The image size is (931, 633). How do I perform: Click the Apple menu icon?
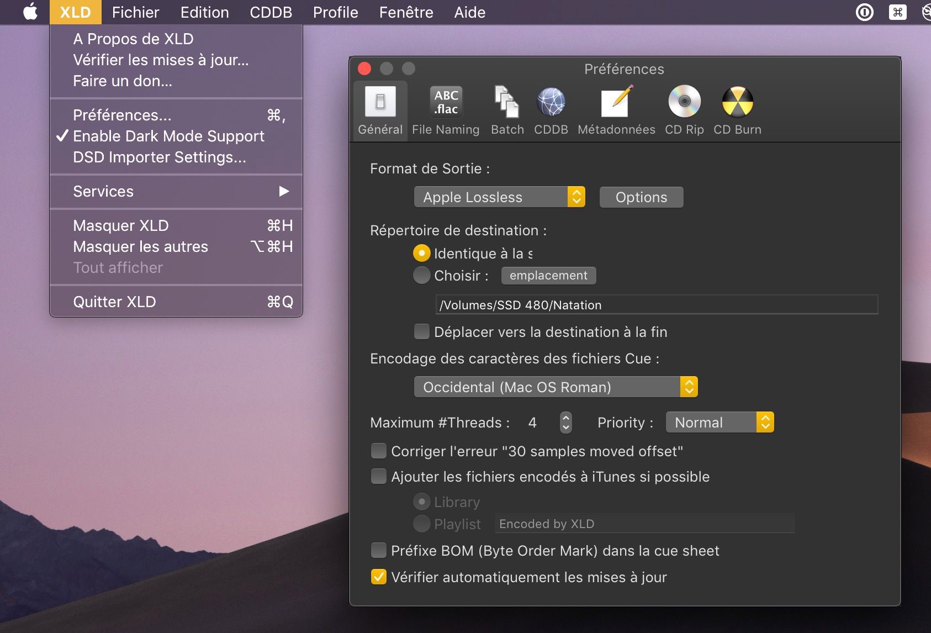pyautogui.click(x=30, y=12)
